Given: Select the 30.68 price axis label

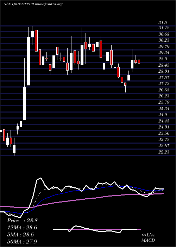Looking at the screenshot, I should click(164, 34).
